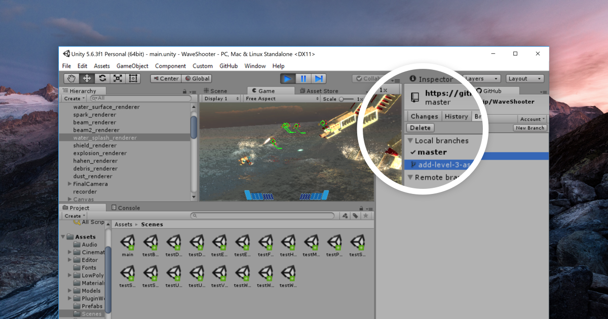Select the Hand tool in toolbar
This screenshot has width=608, height=319.
coord(71,78)
